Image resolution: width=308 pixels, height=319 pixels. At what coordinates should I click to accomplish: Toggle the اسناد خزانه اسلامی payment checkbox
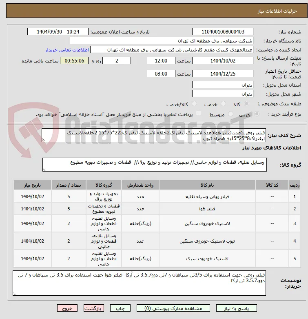click(199, 114)
